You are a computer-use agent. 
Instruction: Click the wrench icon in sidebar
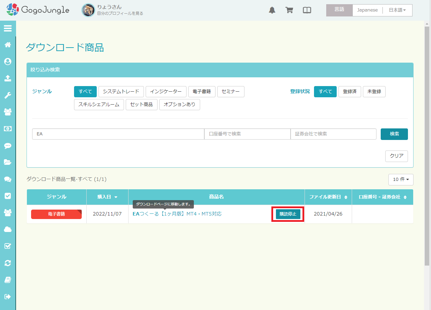(8, 95)
